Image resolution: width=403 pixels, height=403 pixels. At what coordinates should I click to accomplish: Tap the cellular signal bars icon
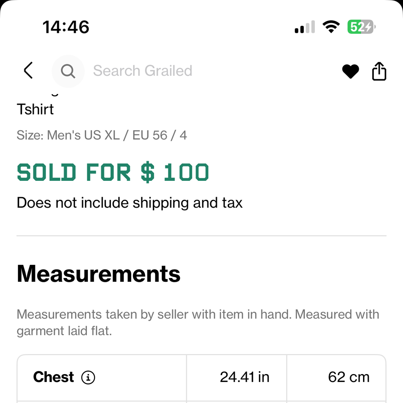point(305,27)
